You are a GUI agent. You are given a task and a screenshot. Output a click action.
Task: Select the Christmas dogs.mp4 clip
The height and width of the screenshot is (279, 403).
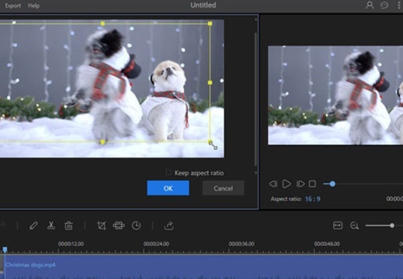coord(201,266)
